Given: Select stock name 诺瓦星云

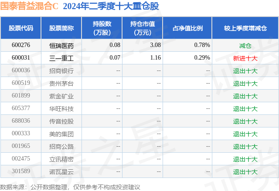Looking at the screenshot, I should (x=61, y=172).
